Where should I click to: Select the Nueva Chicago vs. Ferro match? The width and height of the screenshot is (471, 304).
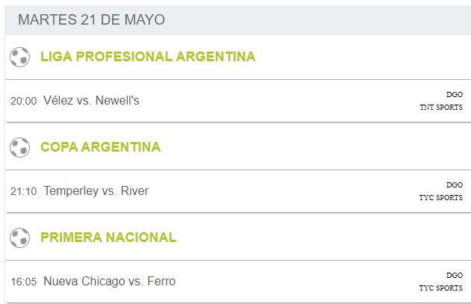(109, 281)
